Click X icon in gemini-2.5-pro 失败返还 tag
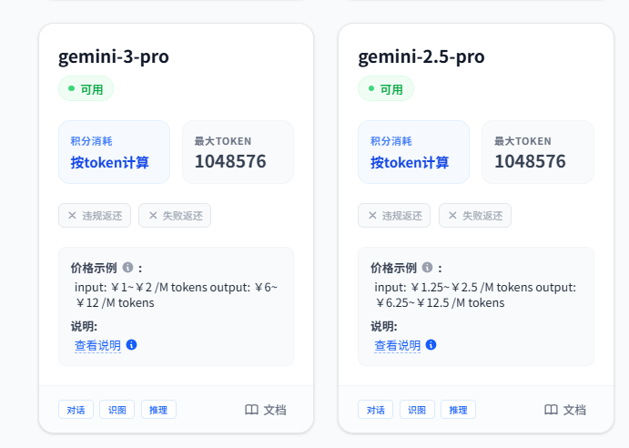The width and height of the screenshot is (629, 448). tap(452, 216)
